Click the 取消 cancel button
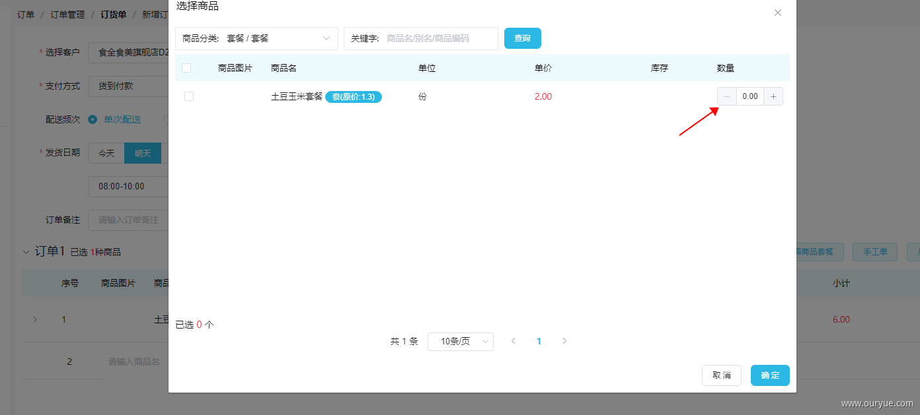920x415 pixels. (x=722, y=375)
